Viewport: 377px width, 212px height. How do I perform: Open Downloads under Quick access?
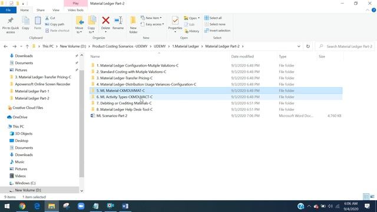(24, 56)
